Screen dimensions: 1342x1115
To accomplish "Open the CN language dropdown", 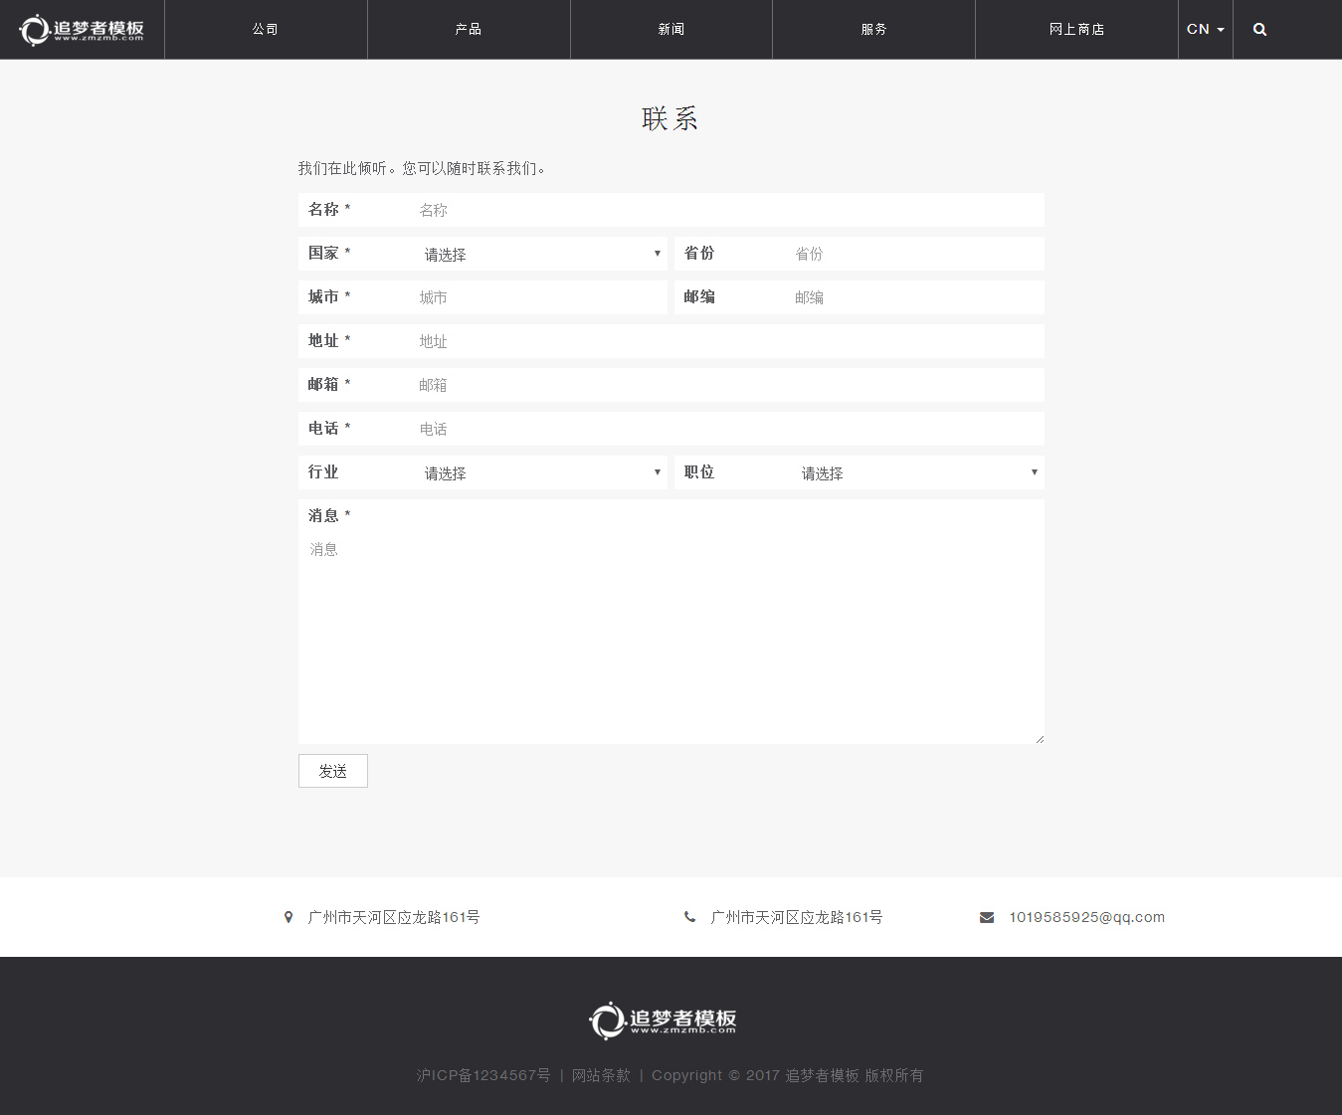I will click(1205, 30).
